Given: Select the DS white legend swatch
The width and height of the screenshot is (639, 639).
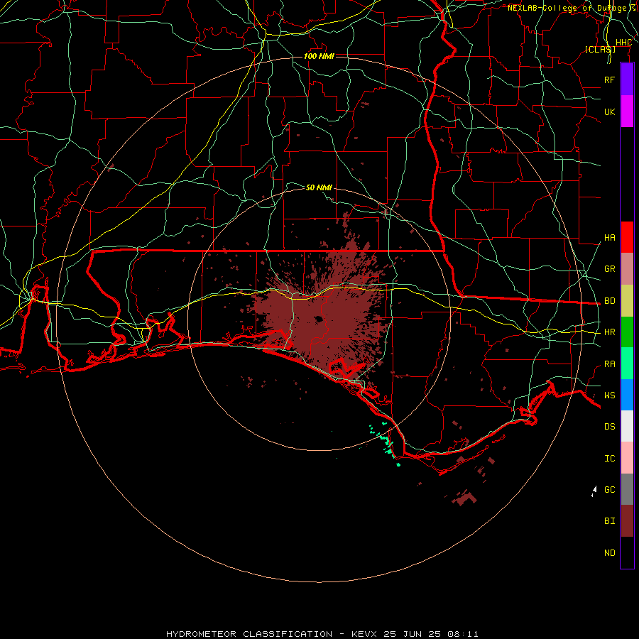Looking at the screenshot, I should point(627,426).
